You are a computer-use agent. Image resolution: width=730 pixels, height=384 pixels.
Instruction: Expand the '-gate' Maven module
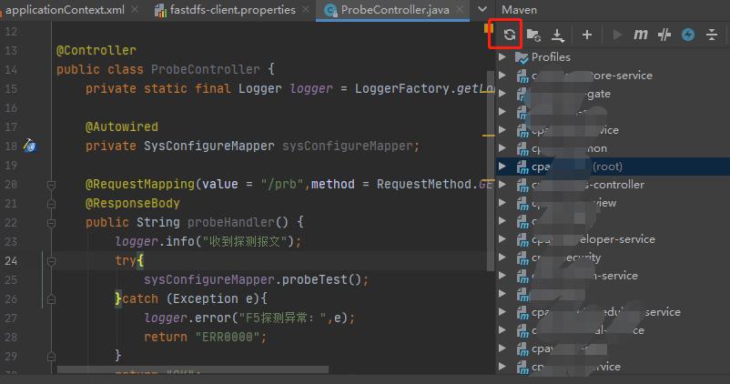pos(502,94)
